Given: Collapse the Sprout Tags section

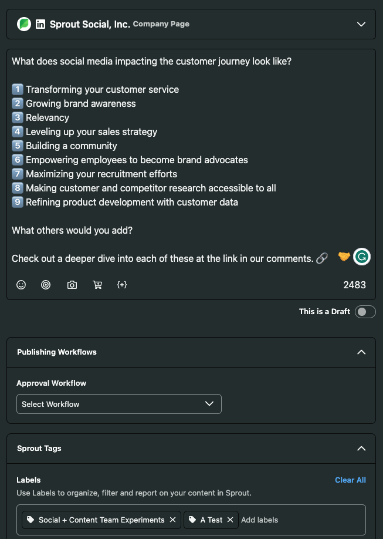Looking at the screenshot, I should (x=361, y=449).
